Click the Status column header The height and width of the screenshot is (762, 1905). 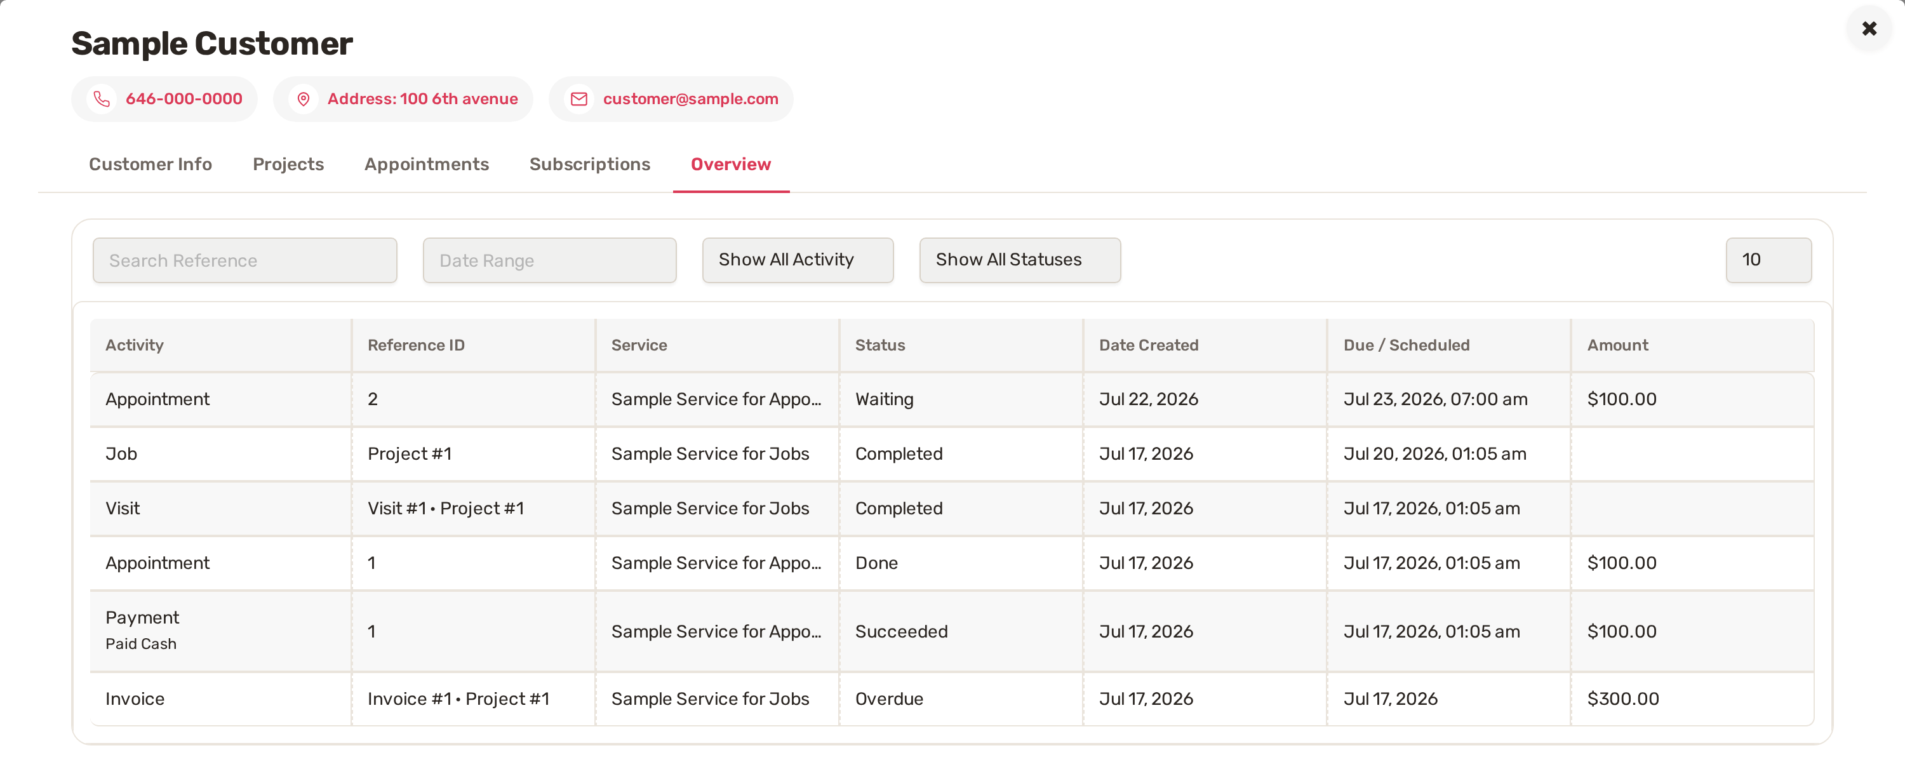point(961,345)
